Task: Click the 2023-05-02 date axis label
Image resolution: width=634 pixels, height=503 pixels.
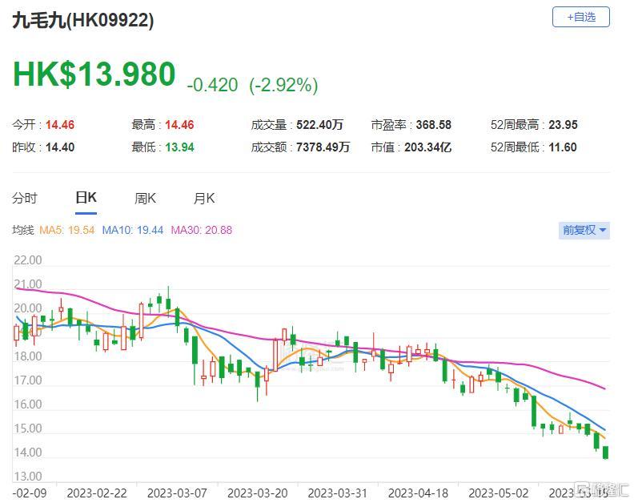Action: click(498, 493)
